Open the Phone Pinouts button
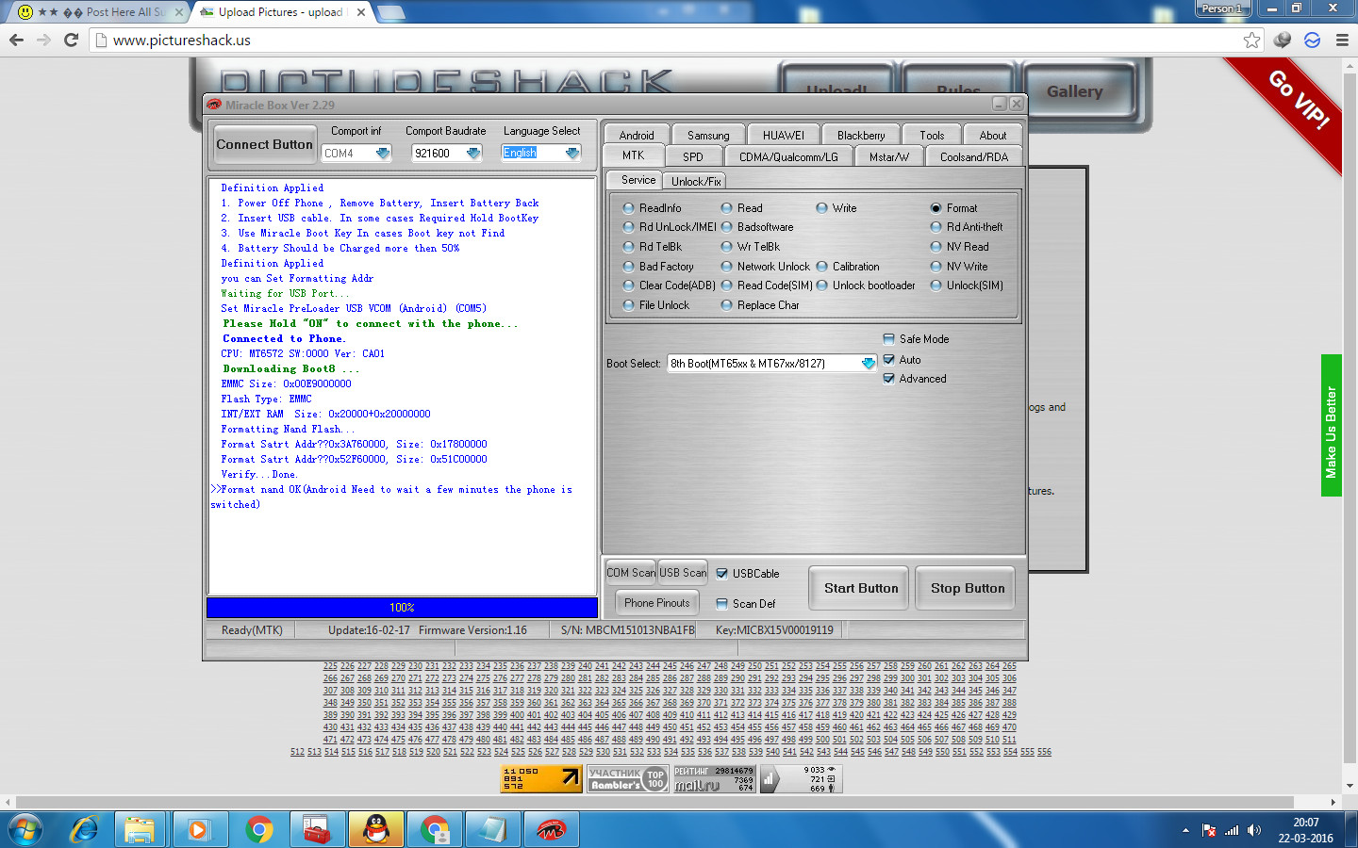This screenshot has height=848, width=1358. point(657,603)
